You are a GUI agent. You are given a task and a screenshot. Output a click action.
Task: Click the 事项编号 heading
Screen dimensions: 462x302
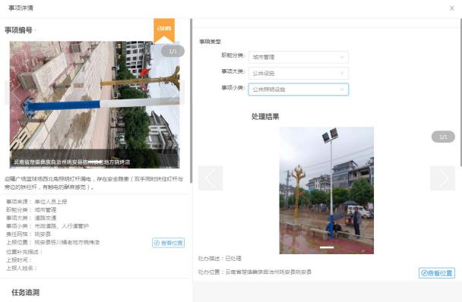pyautogui.click(x=18, y=30)
